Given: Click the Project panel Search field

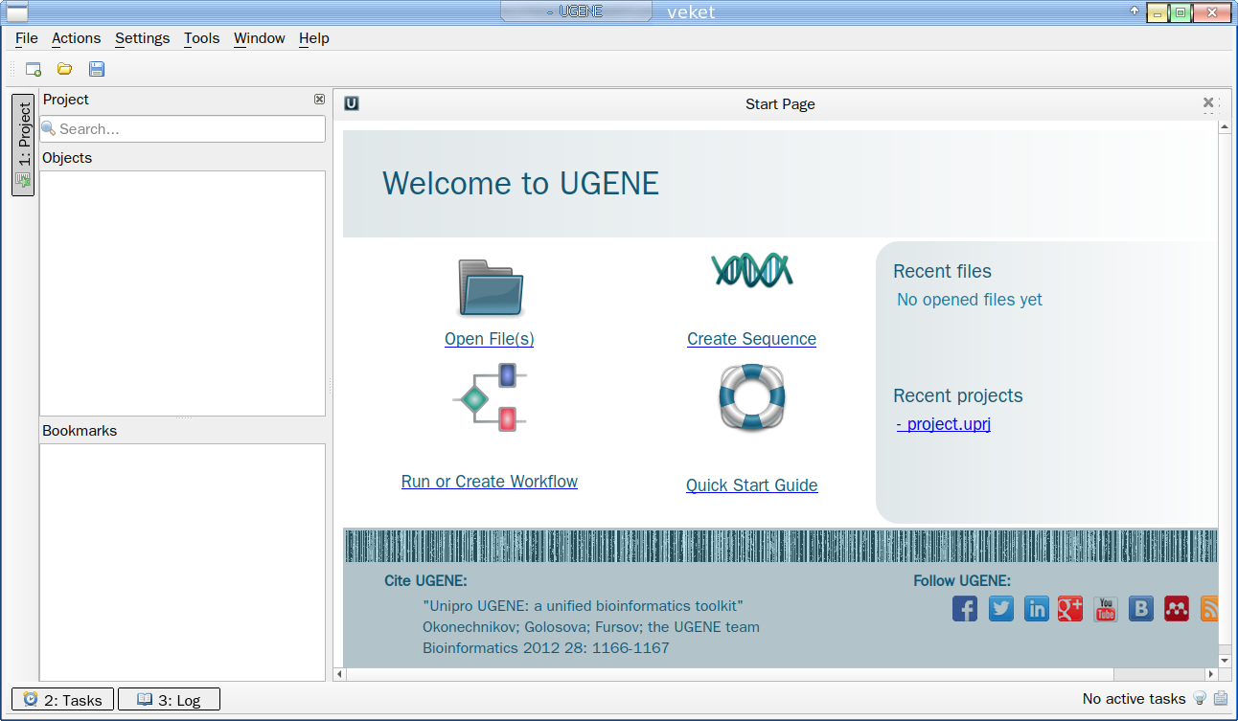Looking at the screenshot, I should pos(183,129).
